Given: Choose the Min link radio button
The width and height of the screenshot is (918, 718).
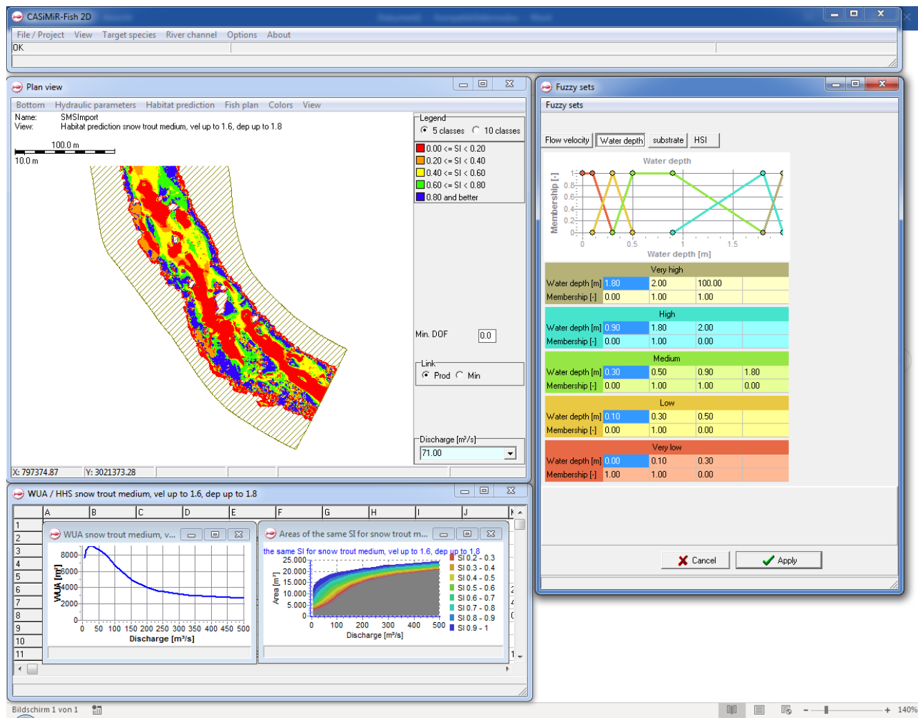Looking at the screenshot, I should point(460,375).
